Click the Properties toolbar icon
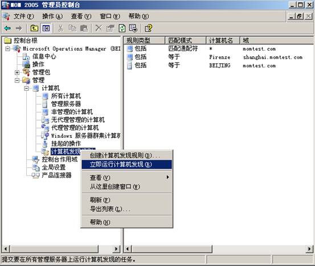The width and height of the screenshot is (315, 266). [x=110, y=28]
